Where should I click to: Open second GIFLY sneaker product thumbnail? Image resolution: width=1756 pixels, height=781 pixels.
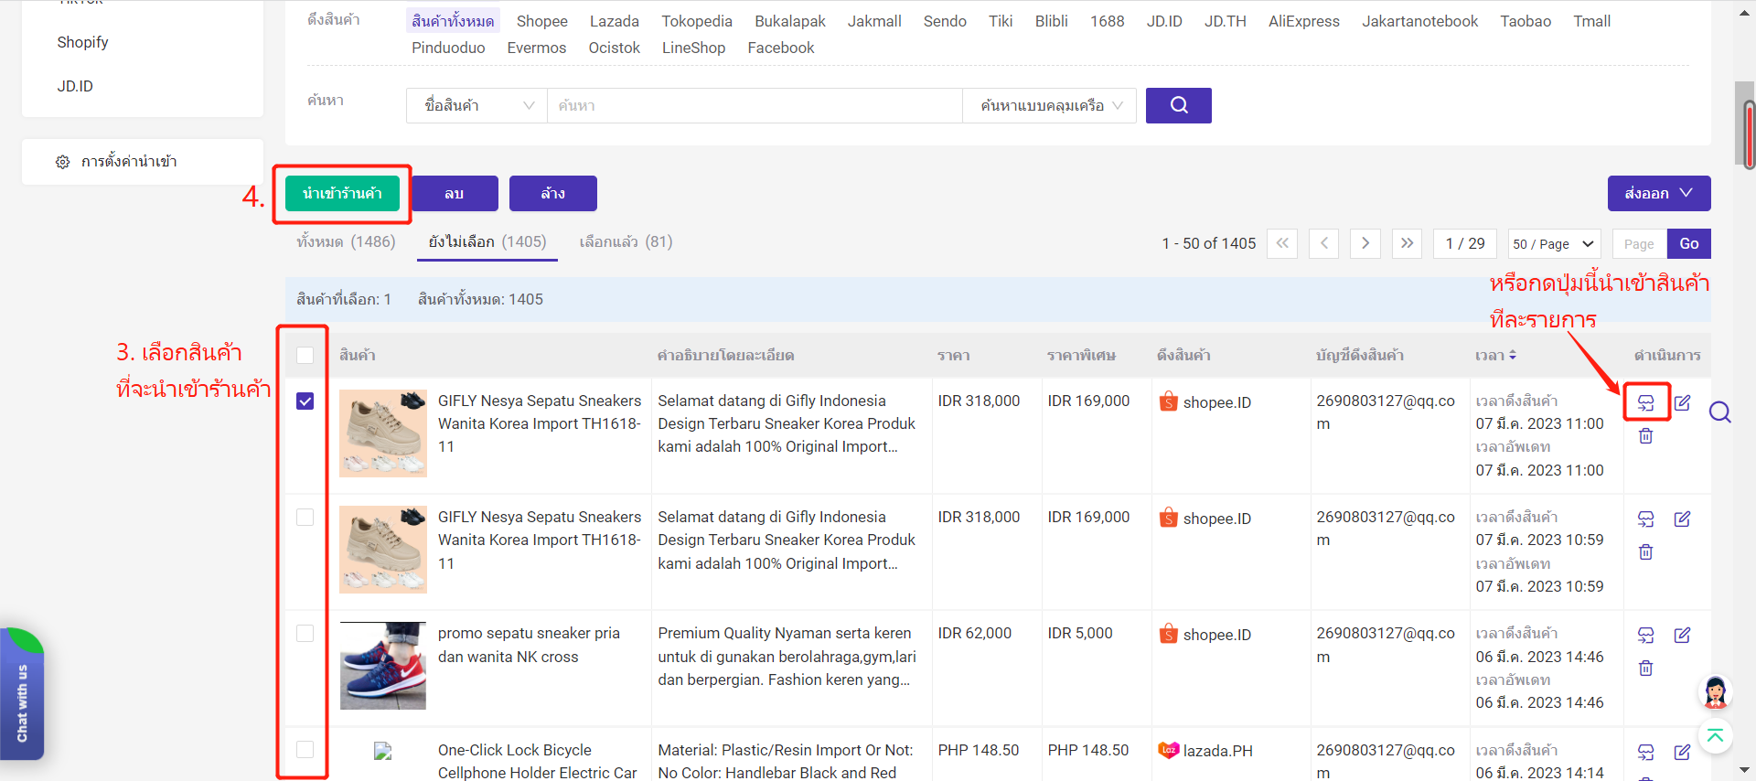pos(383,550)
